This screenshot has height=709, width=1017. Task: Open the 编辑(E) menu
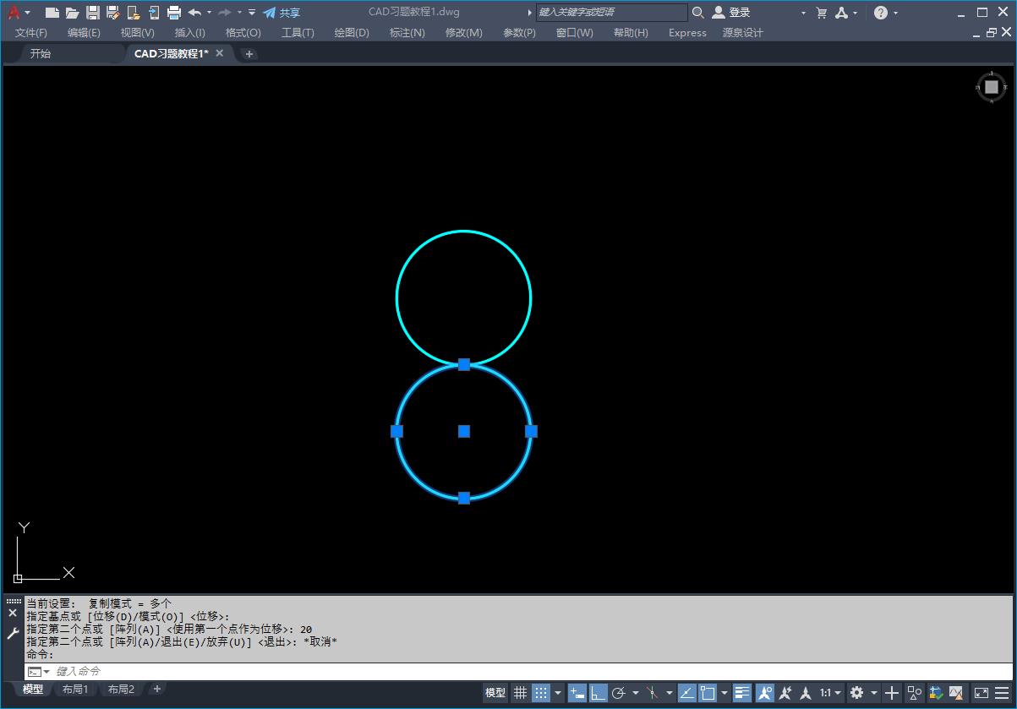pyautogui.click(x=84, y=33)
